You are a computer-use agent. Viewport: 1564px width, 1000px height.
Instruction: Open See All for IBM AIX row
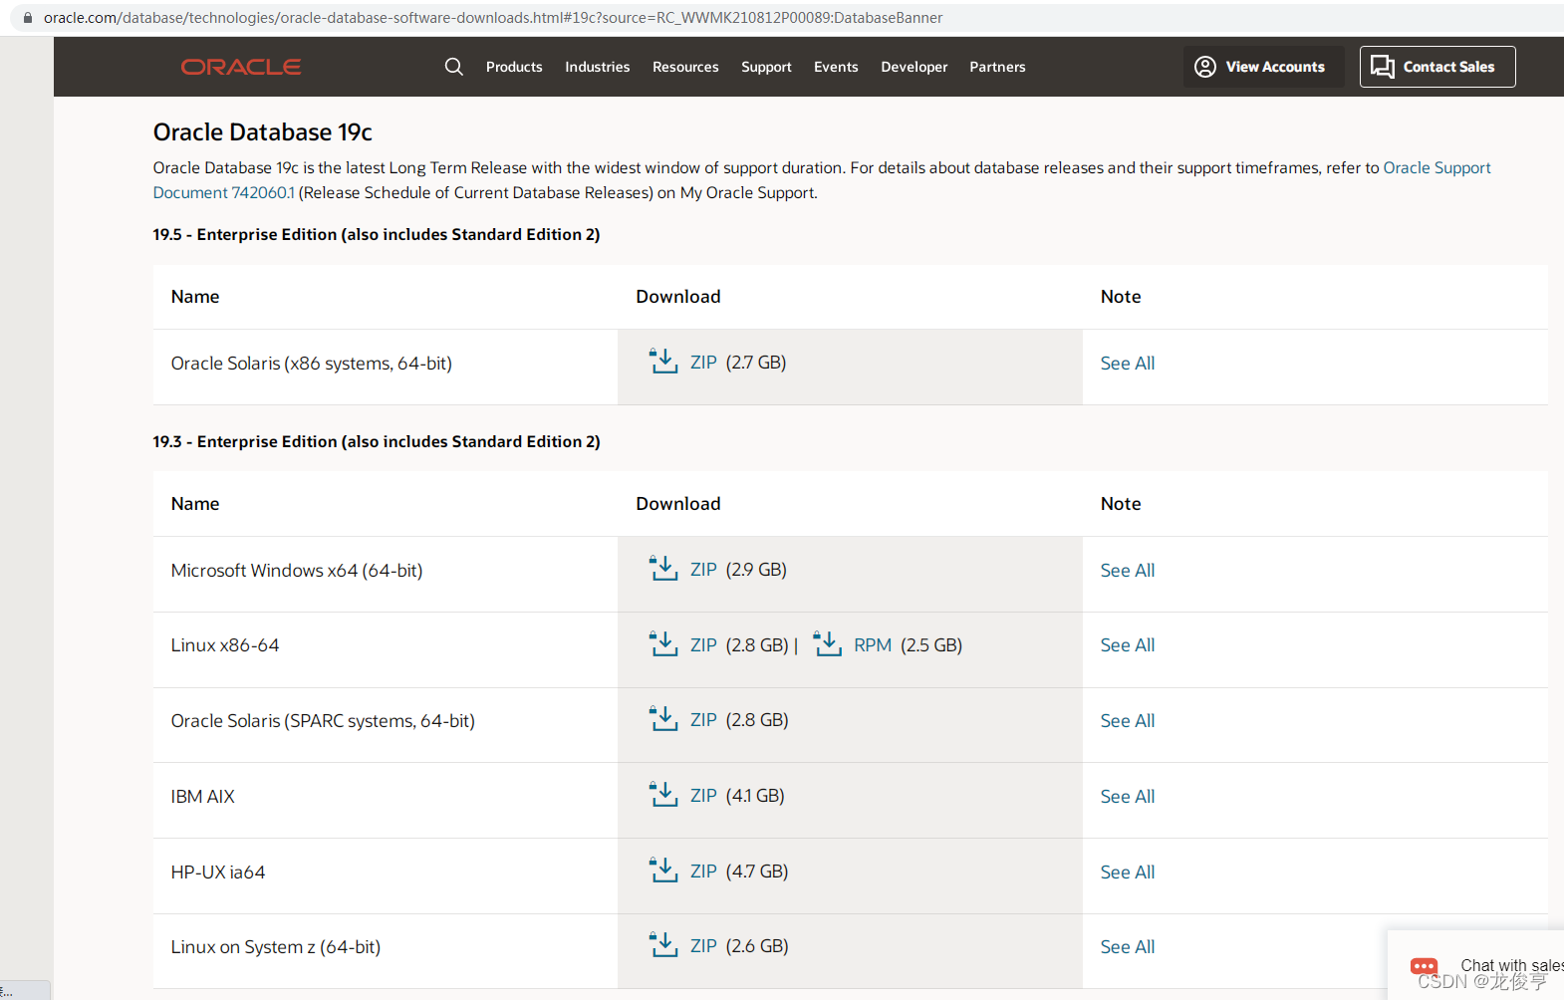[x=1128, y=797]
